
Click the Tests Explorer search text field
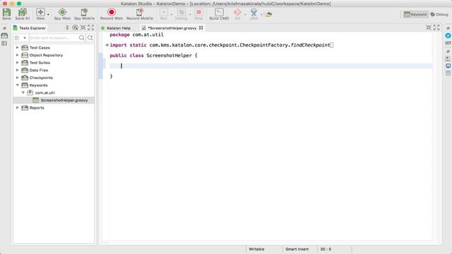(53, 37)
